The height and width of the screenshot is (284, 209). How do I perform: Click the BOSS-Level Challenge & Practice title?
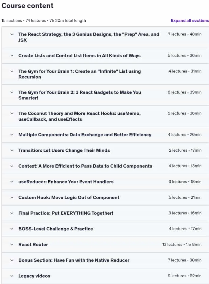[x=56, y=229]
